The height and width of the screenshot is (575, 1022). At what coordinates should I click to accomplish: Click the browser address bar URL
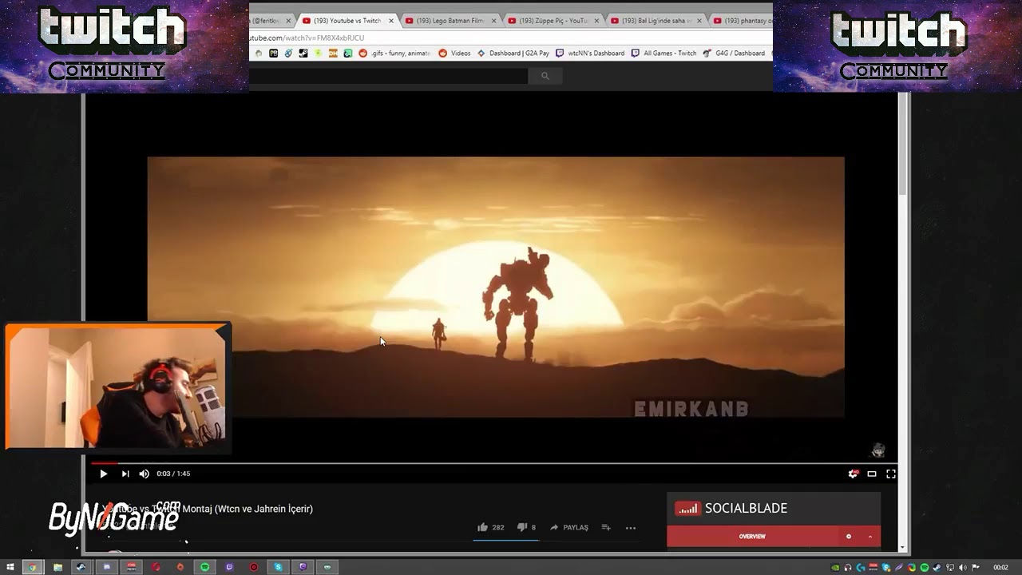[x=307, y=38]
